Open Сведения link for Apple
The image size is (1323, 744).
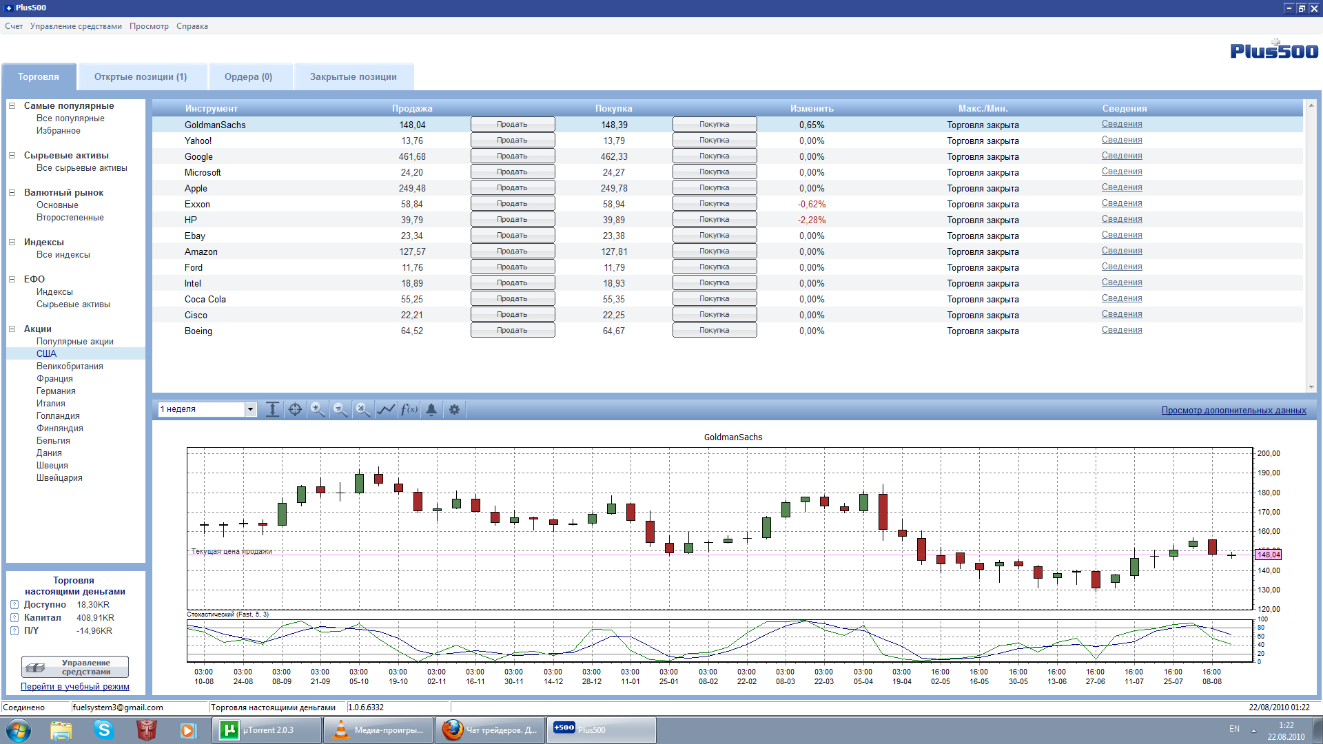tap(1121, 187)
